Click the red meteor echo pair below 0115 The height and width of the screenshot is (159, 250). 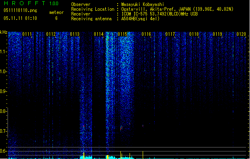[x=121, y=128]
